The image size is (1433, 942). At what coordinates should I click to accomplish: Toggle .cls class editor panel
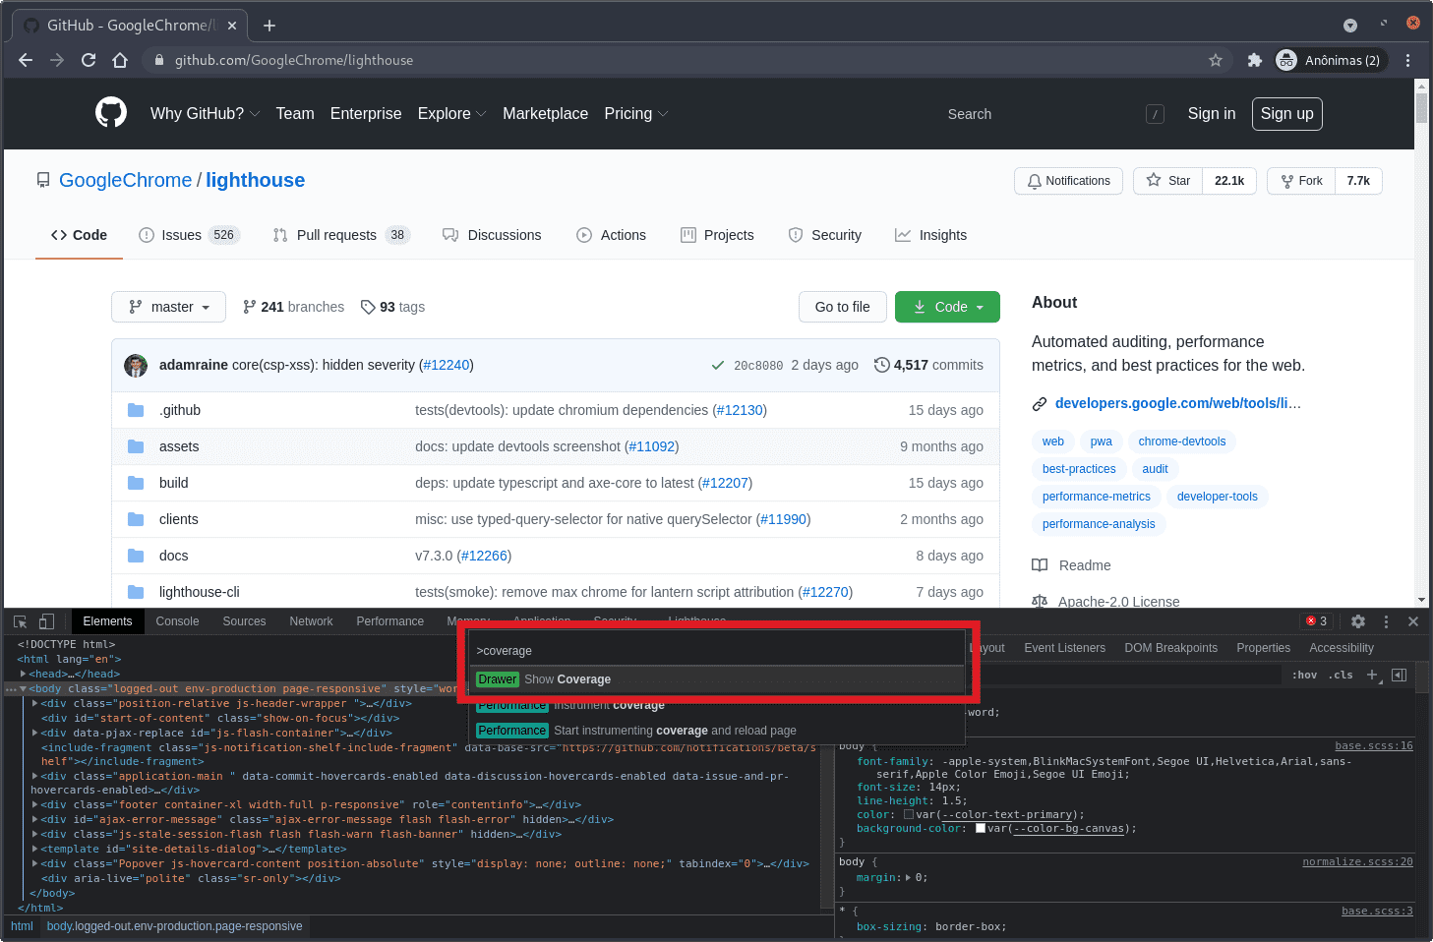(x=1342, y=675)
